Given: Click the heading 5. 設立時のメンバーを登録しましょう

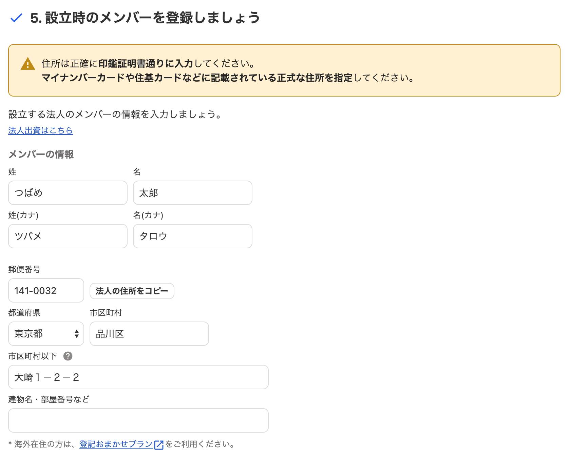Looking at the screenshot, I should click(x=145, y=18).
